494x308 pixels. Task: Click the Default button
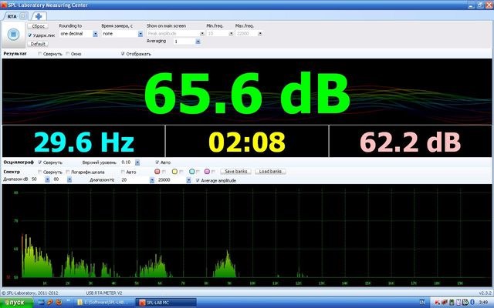38,44
